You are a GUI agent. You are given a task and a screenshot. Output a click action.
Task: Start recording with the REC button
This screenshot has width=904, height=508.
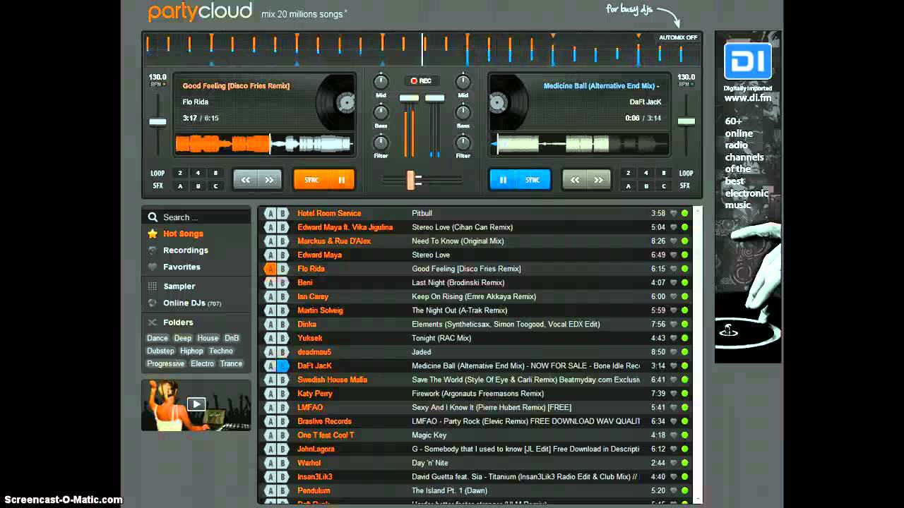click(x=422, y=80)
